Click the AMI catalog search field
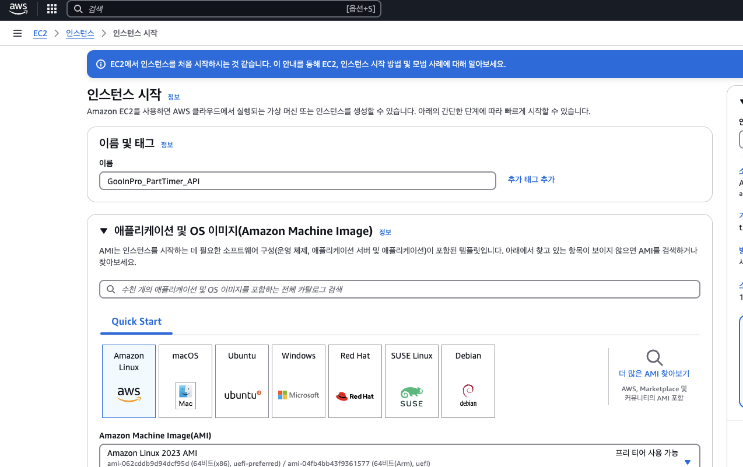This screenshot has height=467, width=743. [399, 289]
